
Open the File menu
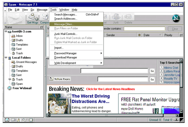tap(10, 10)
